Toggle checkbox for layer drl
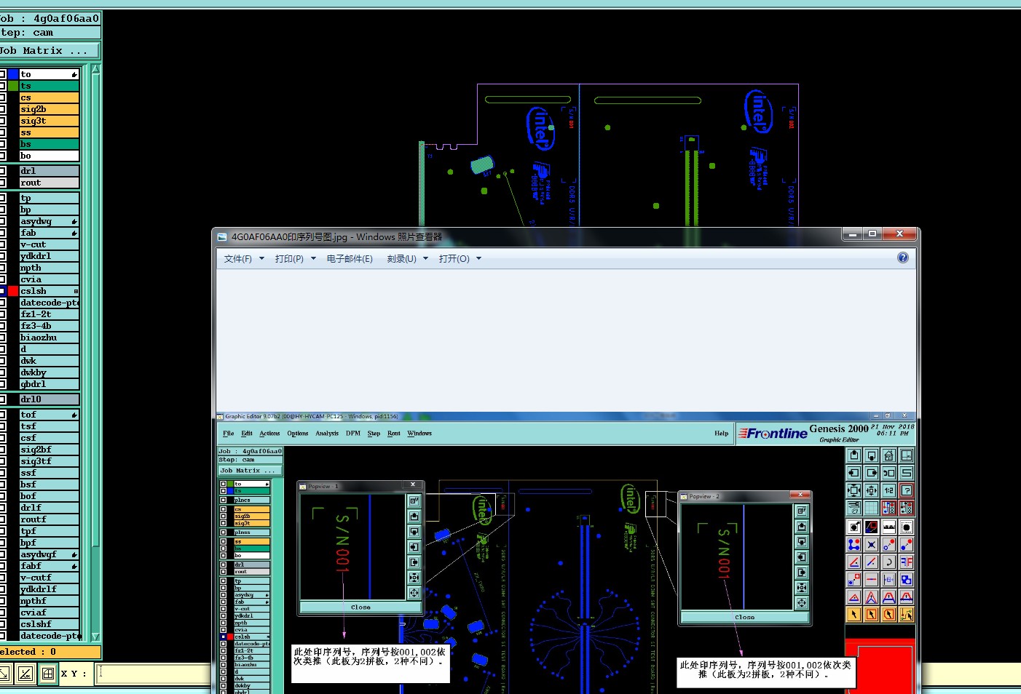Image resolution: width=1021 pixels, height=694 pixels. coord(2,171)
